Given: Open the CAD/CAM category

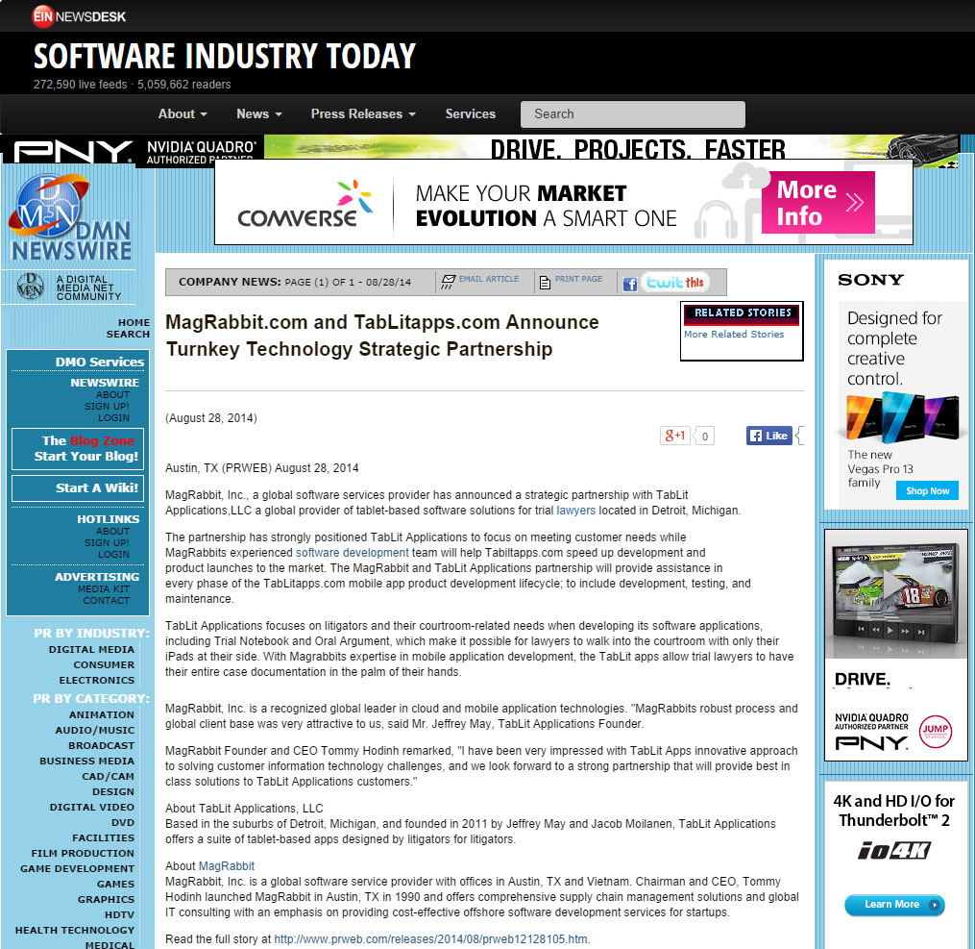Looking at the screenshot, I should click(x=109, y=777).
